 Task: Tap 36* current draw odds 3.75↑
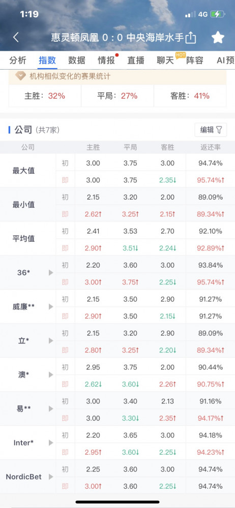[131, 282]
